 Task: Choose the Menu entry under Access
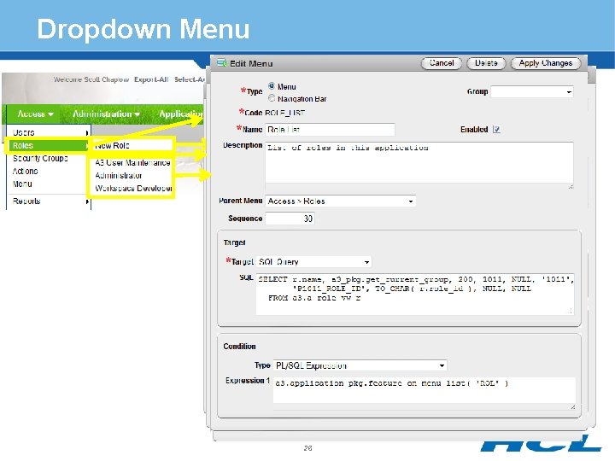tap(22, 184)
